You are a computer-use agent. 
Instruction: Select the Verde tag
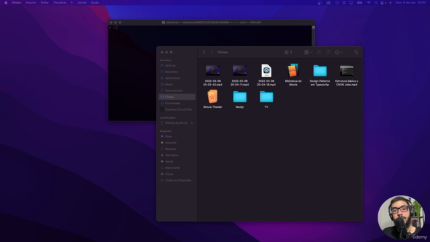pyautogui.click(x=177, y=161)
